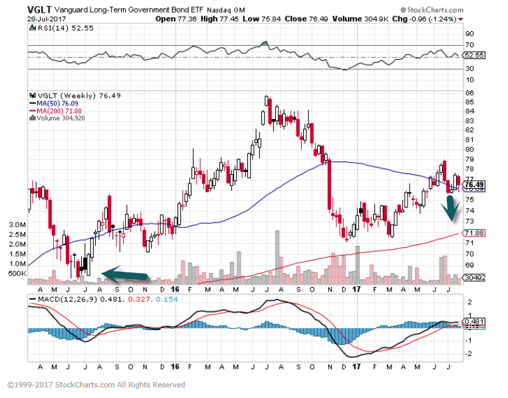Screen dimensions: 508x398
Task: Click the RSI indicator icon beside RSI(14)
Action: tap(33, 28)
